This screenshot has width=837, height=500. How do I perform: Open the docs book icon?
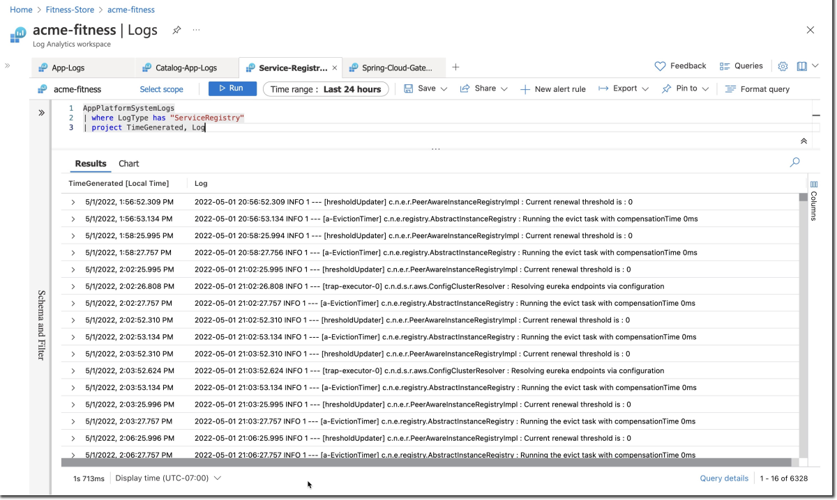(x=802, y=66)
